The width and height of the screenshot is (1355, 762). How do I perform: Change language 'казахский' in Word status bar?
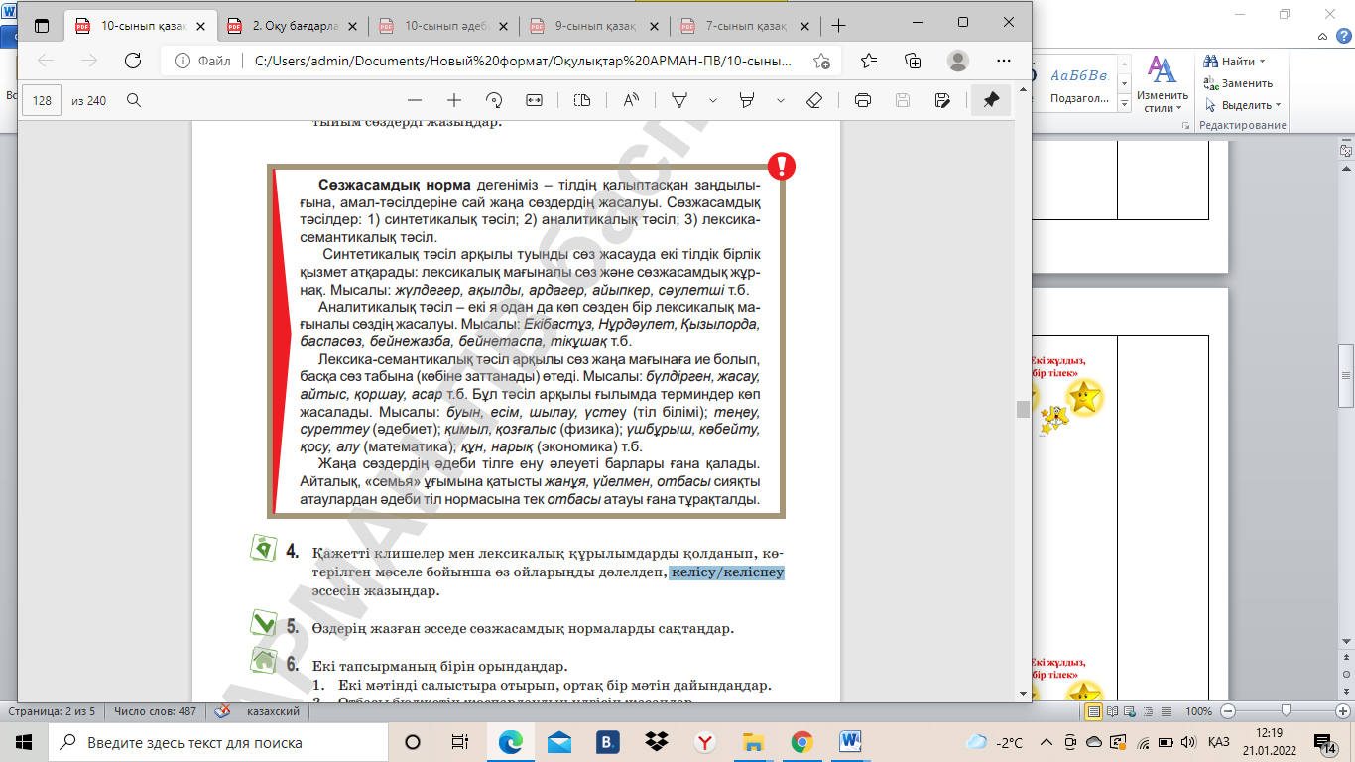point(273,711)
